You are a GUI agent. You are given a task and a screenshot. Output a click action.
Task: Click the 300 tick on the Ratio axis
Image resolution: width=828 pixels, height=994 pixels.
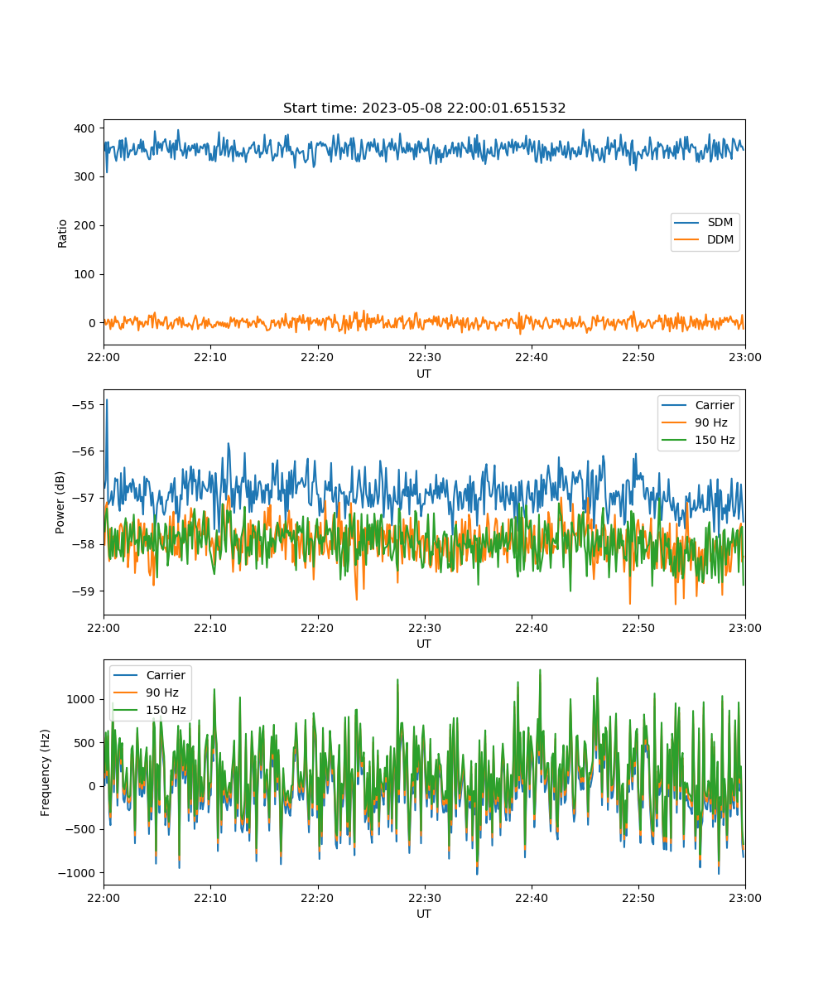[x=85, y=176]
